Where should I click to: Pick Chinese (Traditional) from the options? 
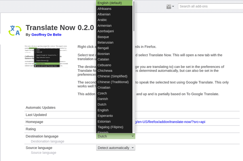point(114,82)
